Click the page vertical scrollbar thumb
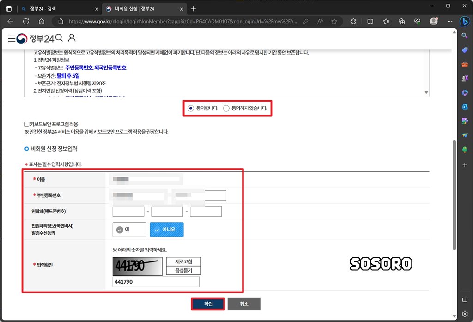This screenshot has width=473, height=322. coord(455,195)
